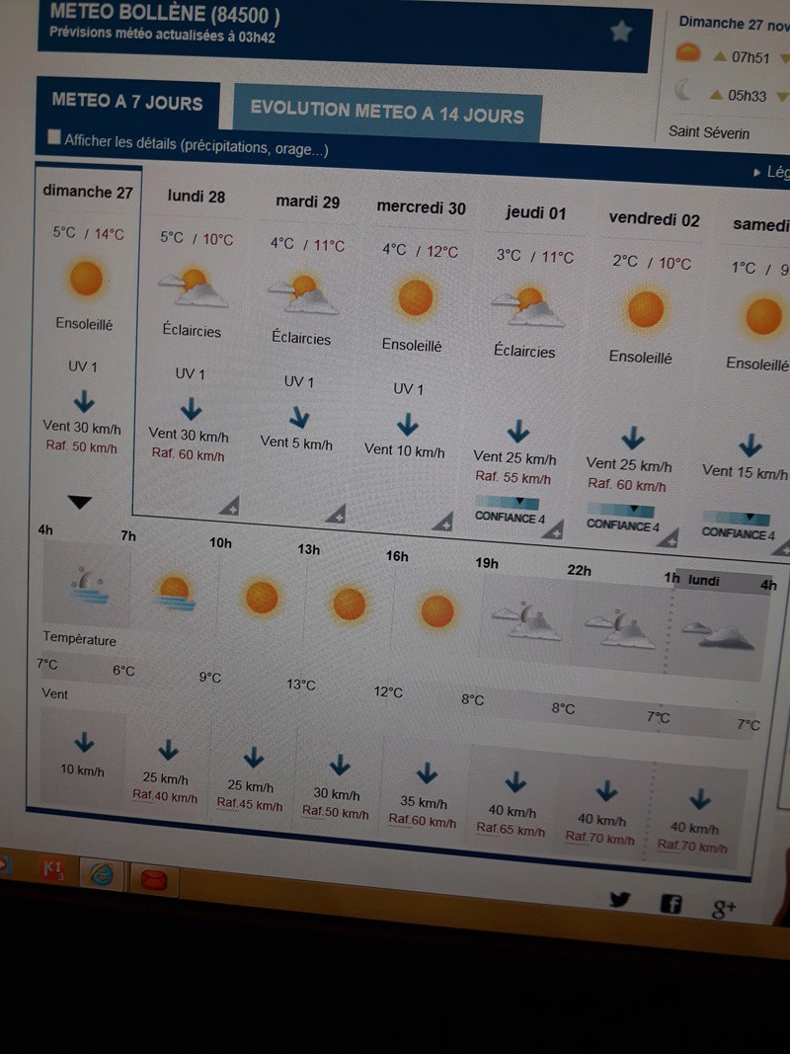The width and height of the screenshot is (790, 1054).
Task: Click the Éclaircies weather icon for lundi 28
Action: tap(194, 287)
